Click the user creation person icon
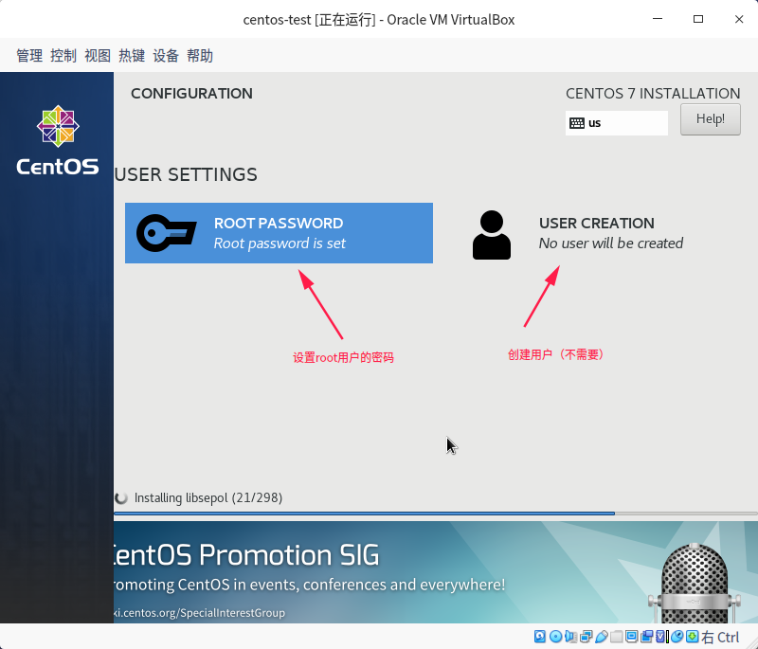The image size is (758, 649). (x=492, y=235)
